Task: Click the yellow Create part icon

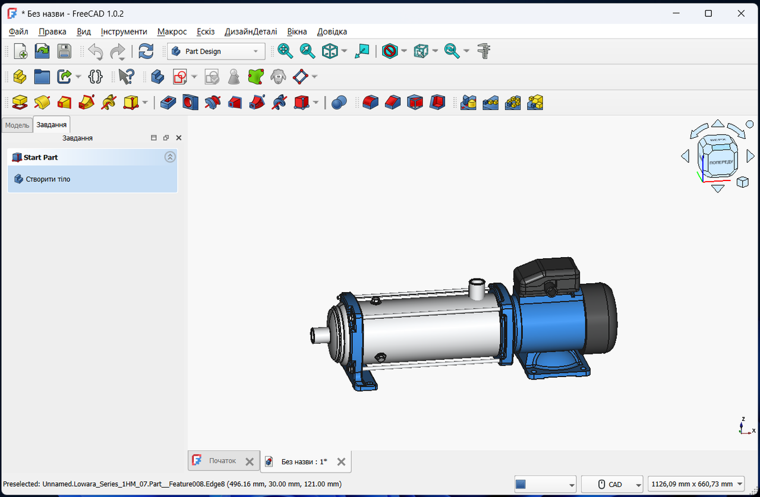Action: tap(20, 77)
